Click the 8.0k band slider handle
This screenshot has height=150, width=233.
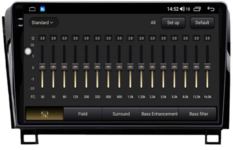tap(185, 67)
